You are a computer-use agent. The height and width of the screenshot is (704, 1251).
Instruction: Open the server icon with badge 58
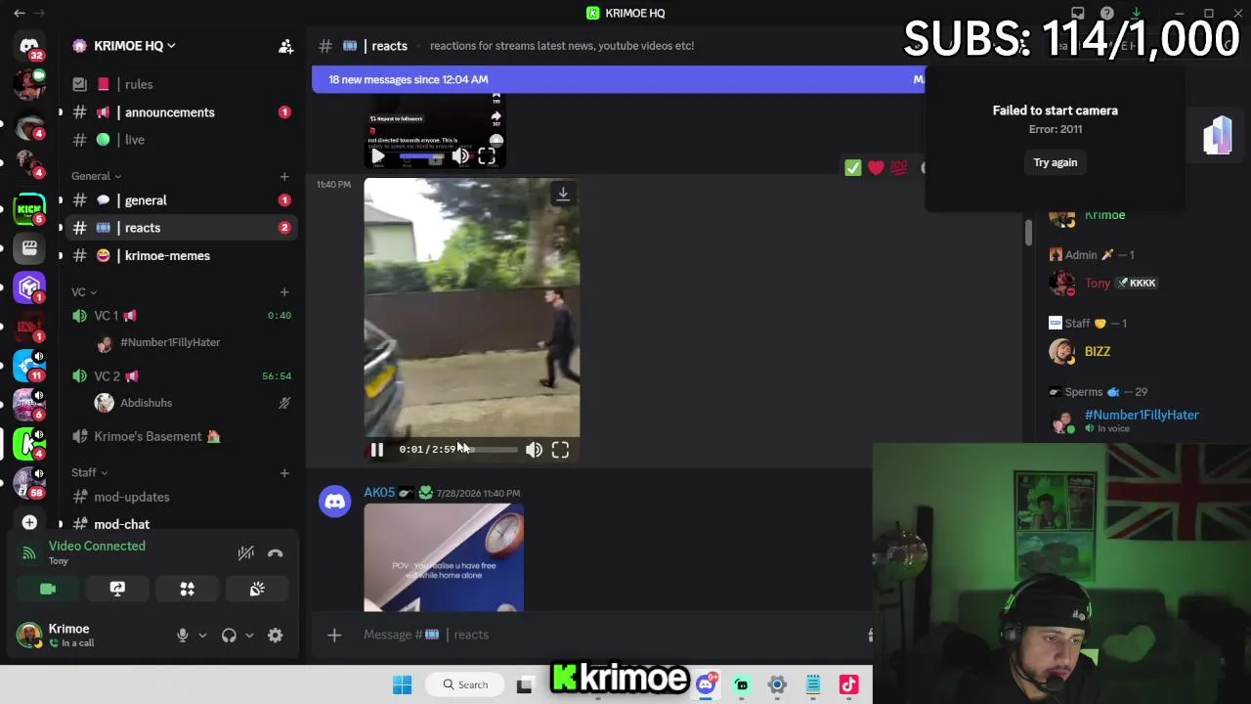[29, 483]
